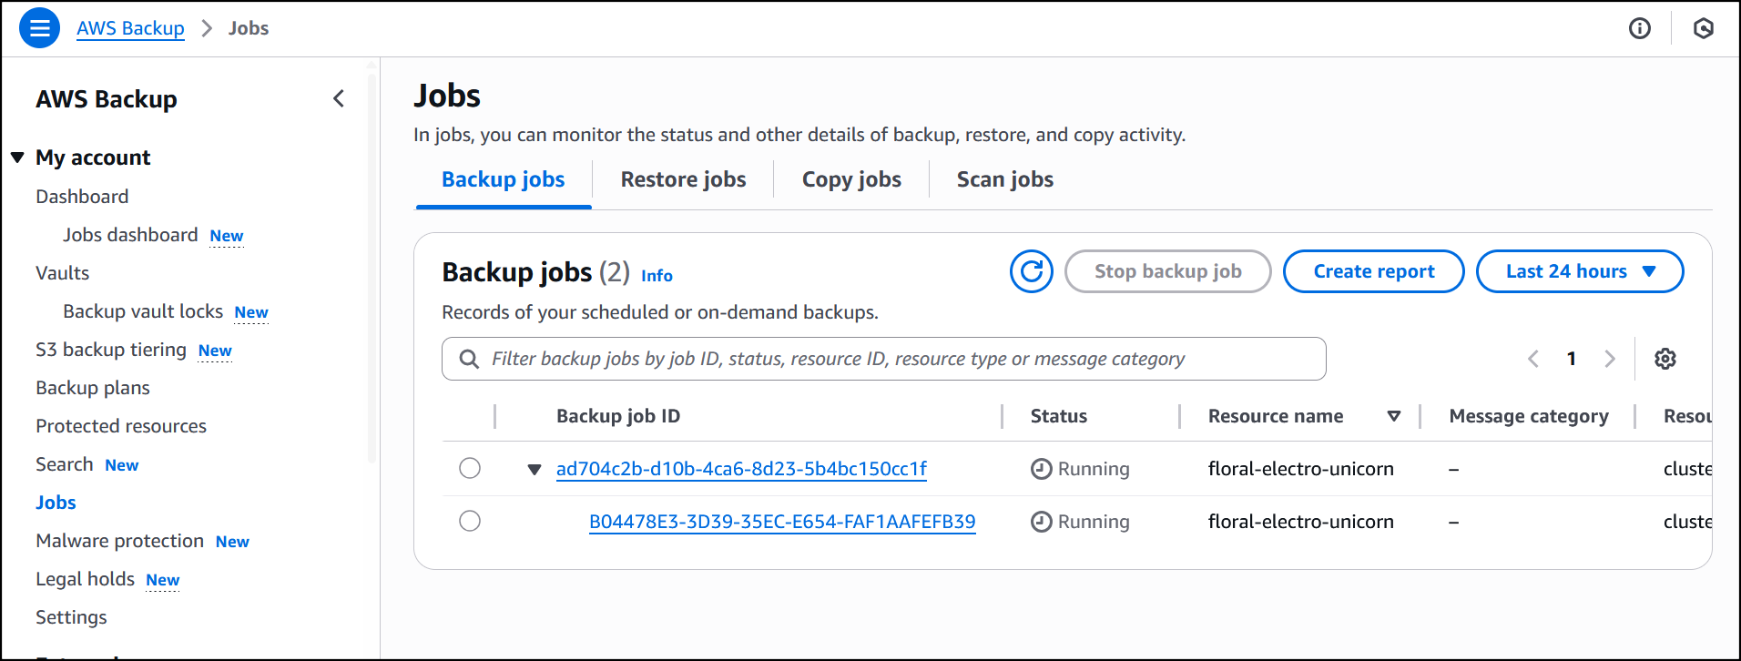
Task: Switch to the Restore jobs tab
Action: [x=683, y=179]
